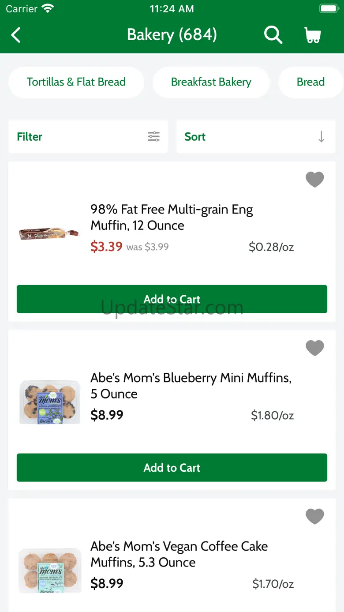Tap the filter sliders icon
Viewport: 344px width, 612px height.
coord(153,136)
